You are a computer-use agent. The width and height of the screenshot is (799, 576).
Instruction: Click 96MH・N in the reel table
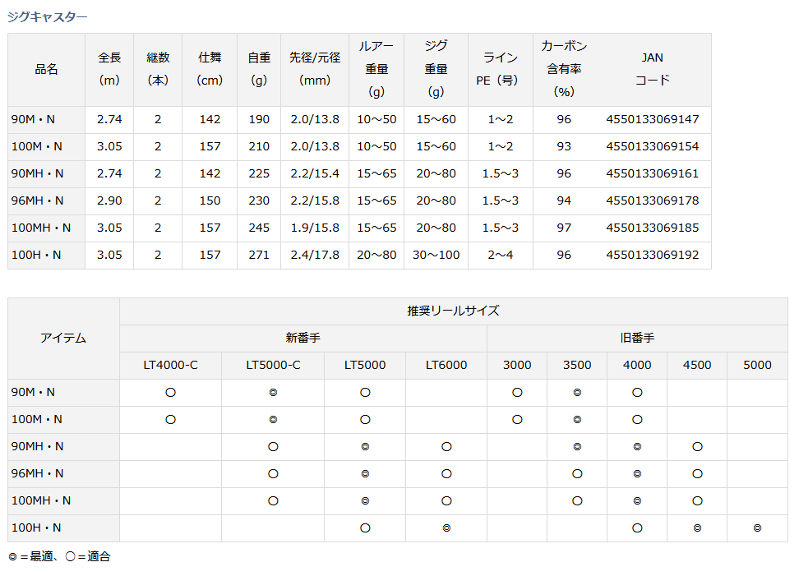pos(37,473)
